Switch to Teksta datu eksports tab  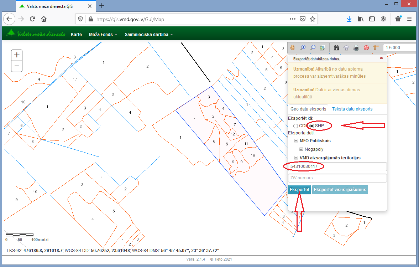click(352, 109)
